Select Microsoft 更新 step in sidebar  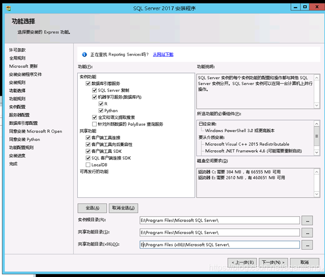tap(23, 66)
